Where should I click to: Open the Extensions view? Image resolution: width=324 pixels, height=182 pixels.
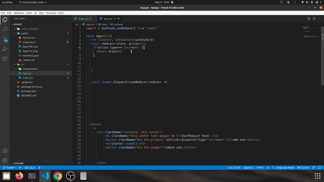coord(5,59)
